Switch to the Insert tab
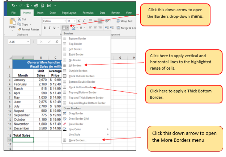The width and height of the screenshot is (226, 157). [x=40, y=13]
